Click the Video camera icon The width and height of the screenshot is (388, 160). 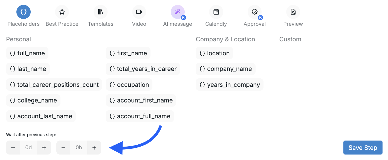(139, 12)
